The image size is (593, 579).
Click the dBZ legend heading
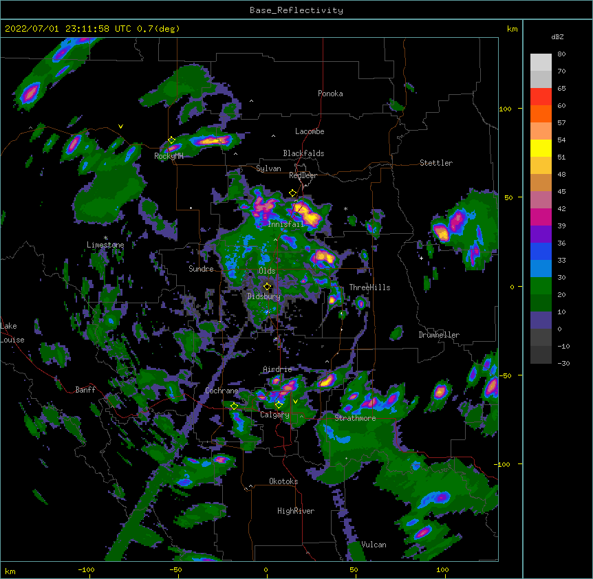point(557,36)
